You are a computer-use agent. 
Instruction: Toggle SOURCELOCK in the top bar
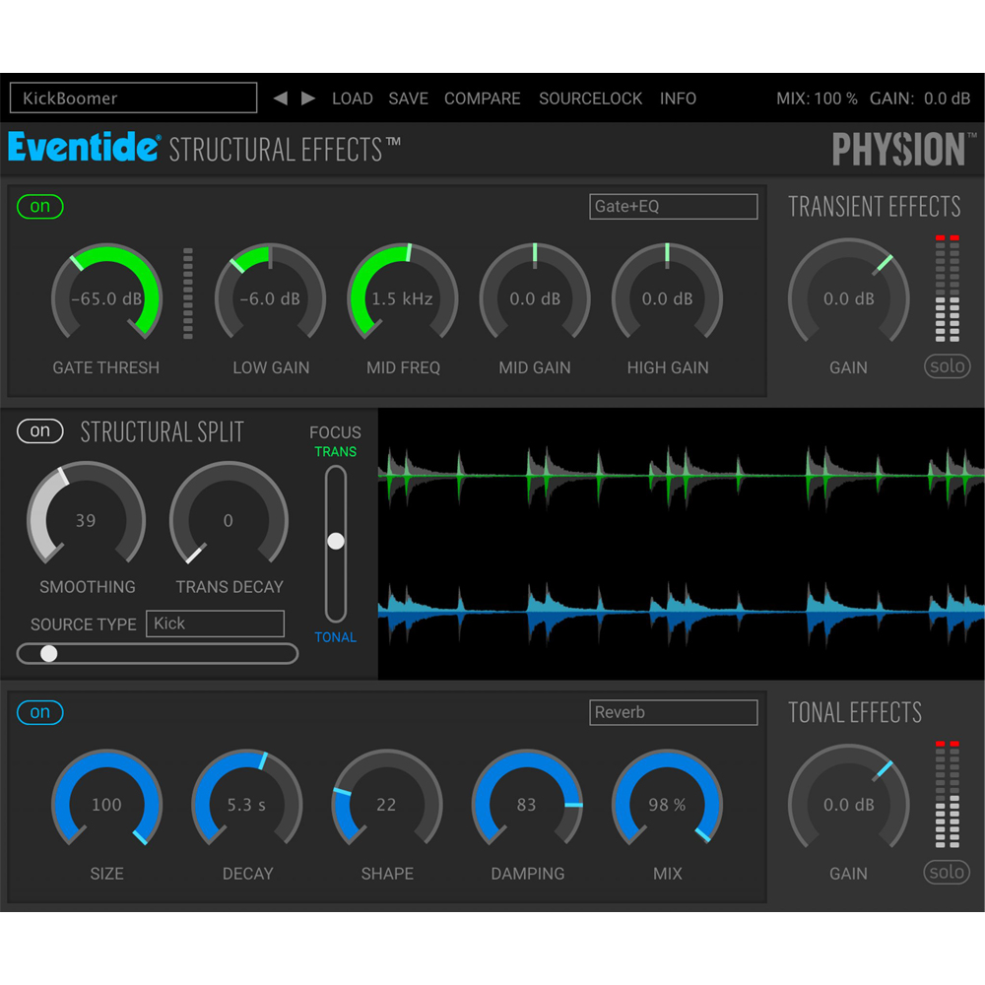590,98
